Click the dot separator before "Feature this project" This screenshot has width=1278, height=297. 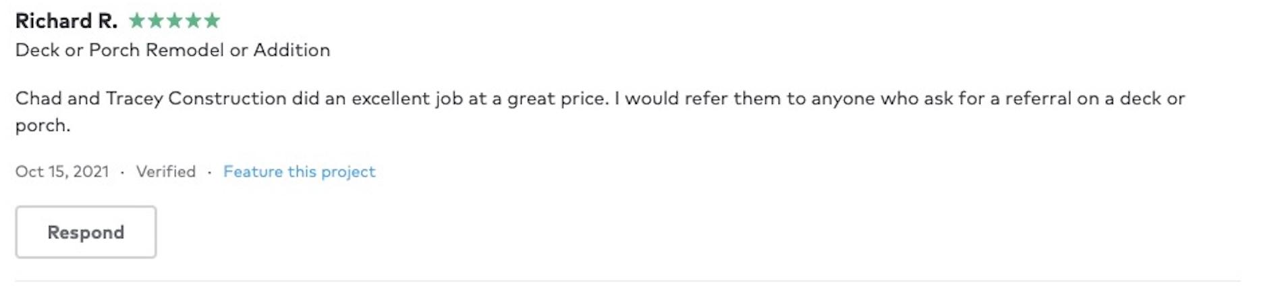[x=209, y=172]
